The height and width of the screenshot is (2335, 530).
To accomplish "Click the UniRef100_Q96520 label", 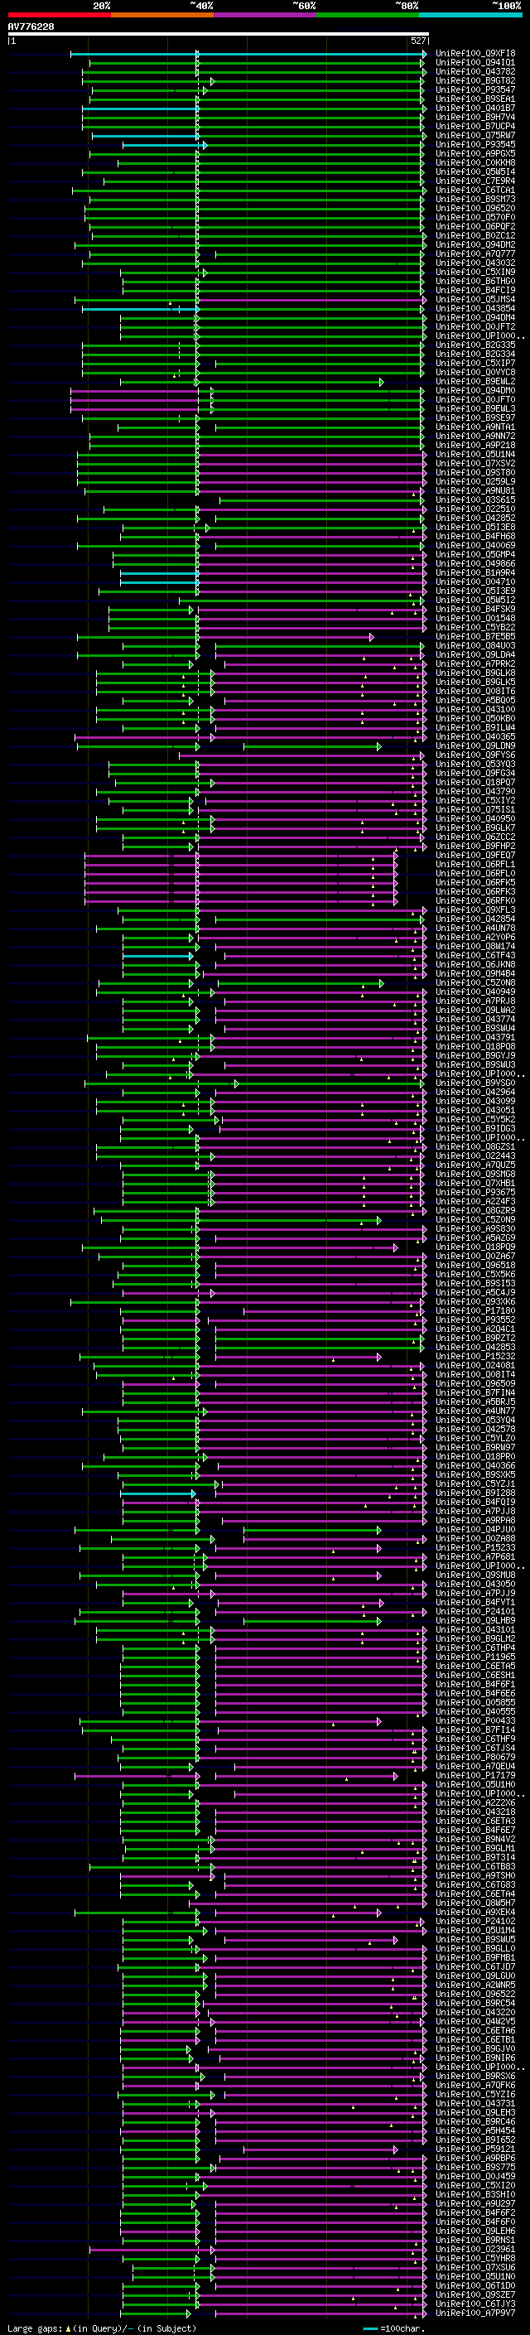I will [x=475, y=209].
